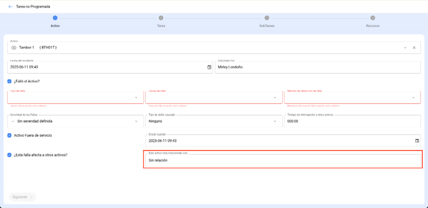Click the back arrow beside Tarea no Programada

(x=11, y=7)
